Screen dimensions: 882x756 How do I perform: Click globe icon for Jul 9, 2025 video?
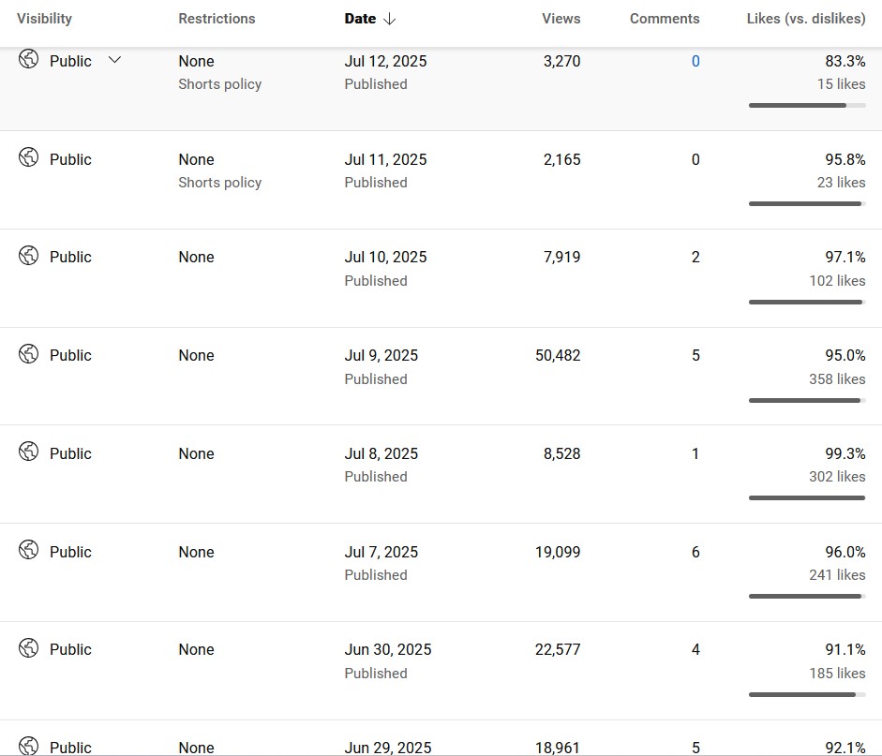[x=29, y=353]
